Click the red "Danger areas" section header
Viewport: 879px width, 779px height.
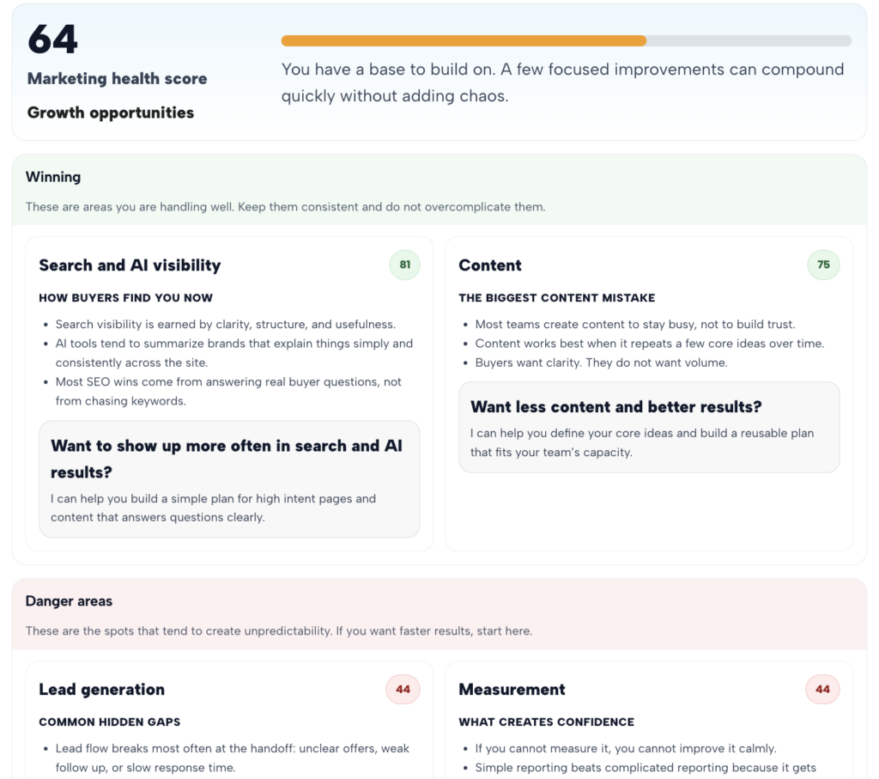pyautogui.click(x=69, y=601)
